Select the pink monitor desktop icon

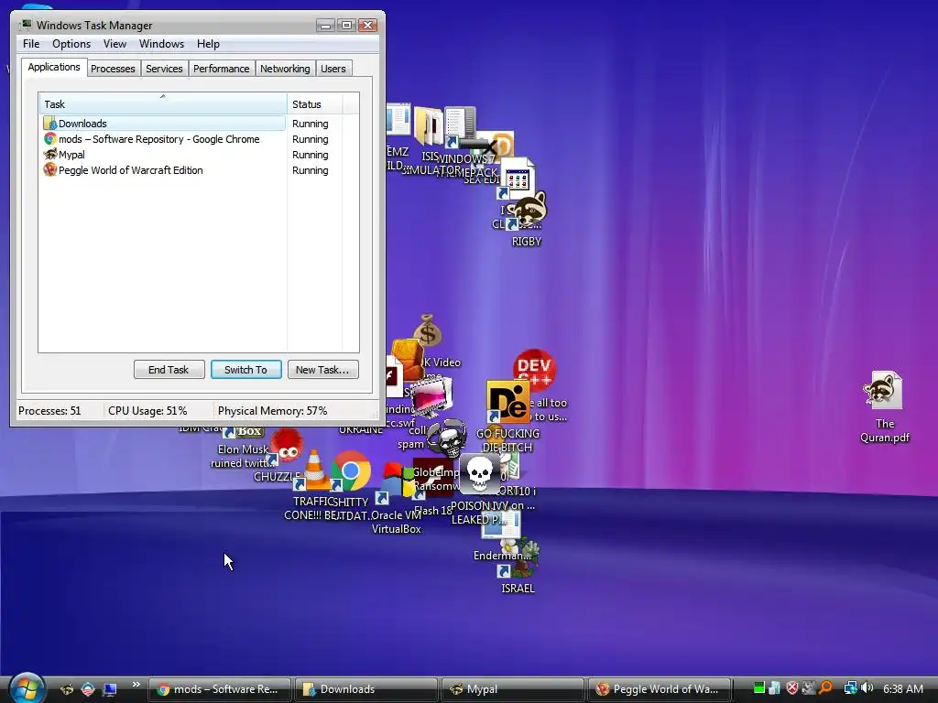(431, 397)
